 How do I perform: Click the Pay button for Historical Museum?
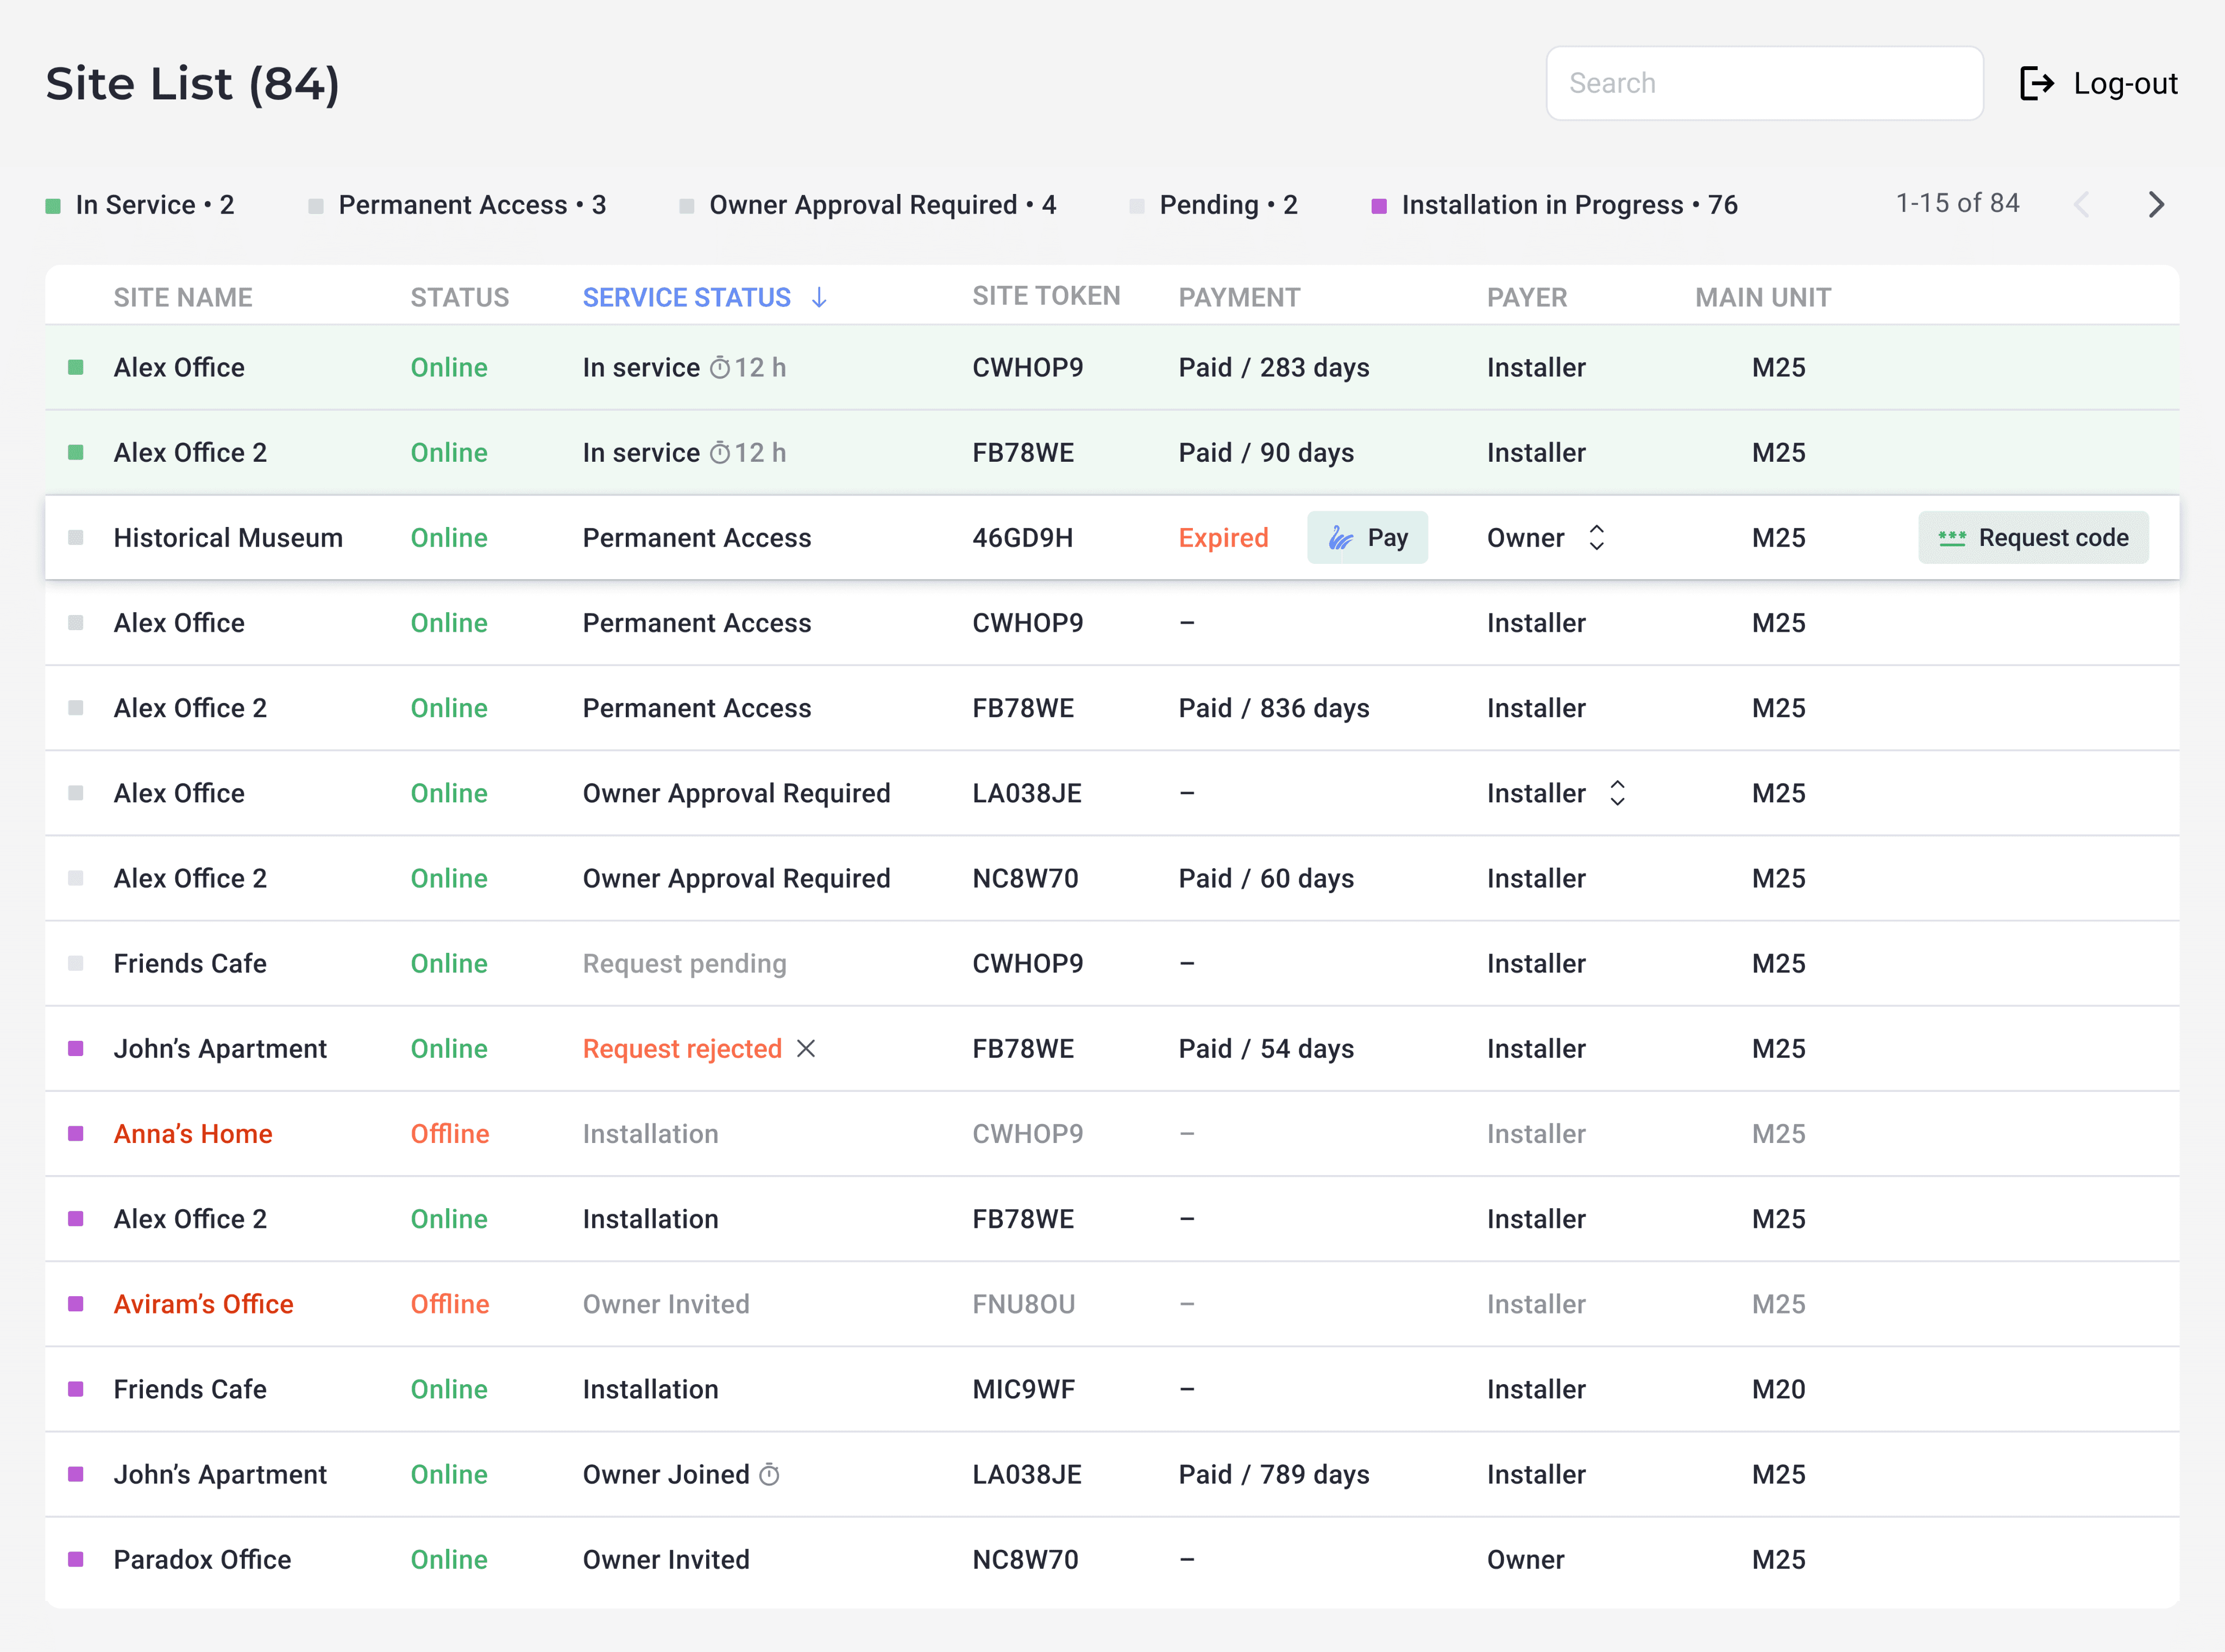[x=1367, y=537]
